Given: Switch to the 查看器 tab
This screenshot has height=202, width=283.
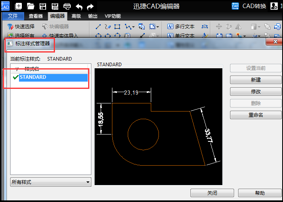Looking at the screenshot, I should (x=36, y=16).
